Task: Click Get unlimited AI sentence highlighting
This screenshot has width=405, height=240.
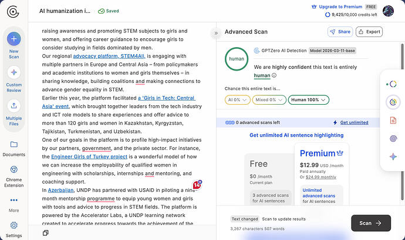Action: click(296, 135)
